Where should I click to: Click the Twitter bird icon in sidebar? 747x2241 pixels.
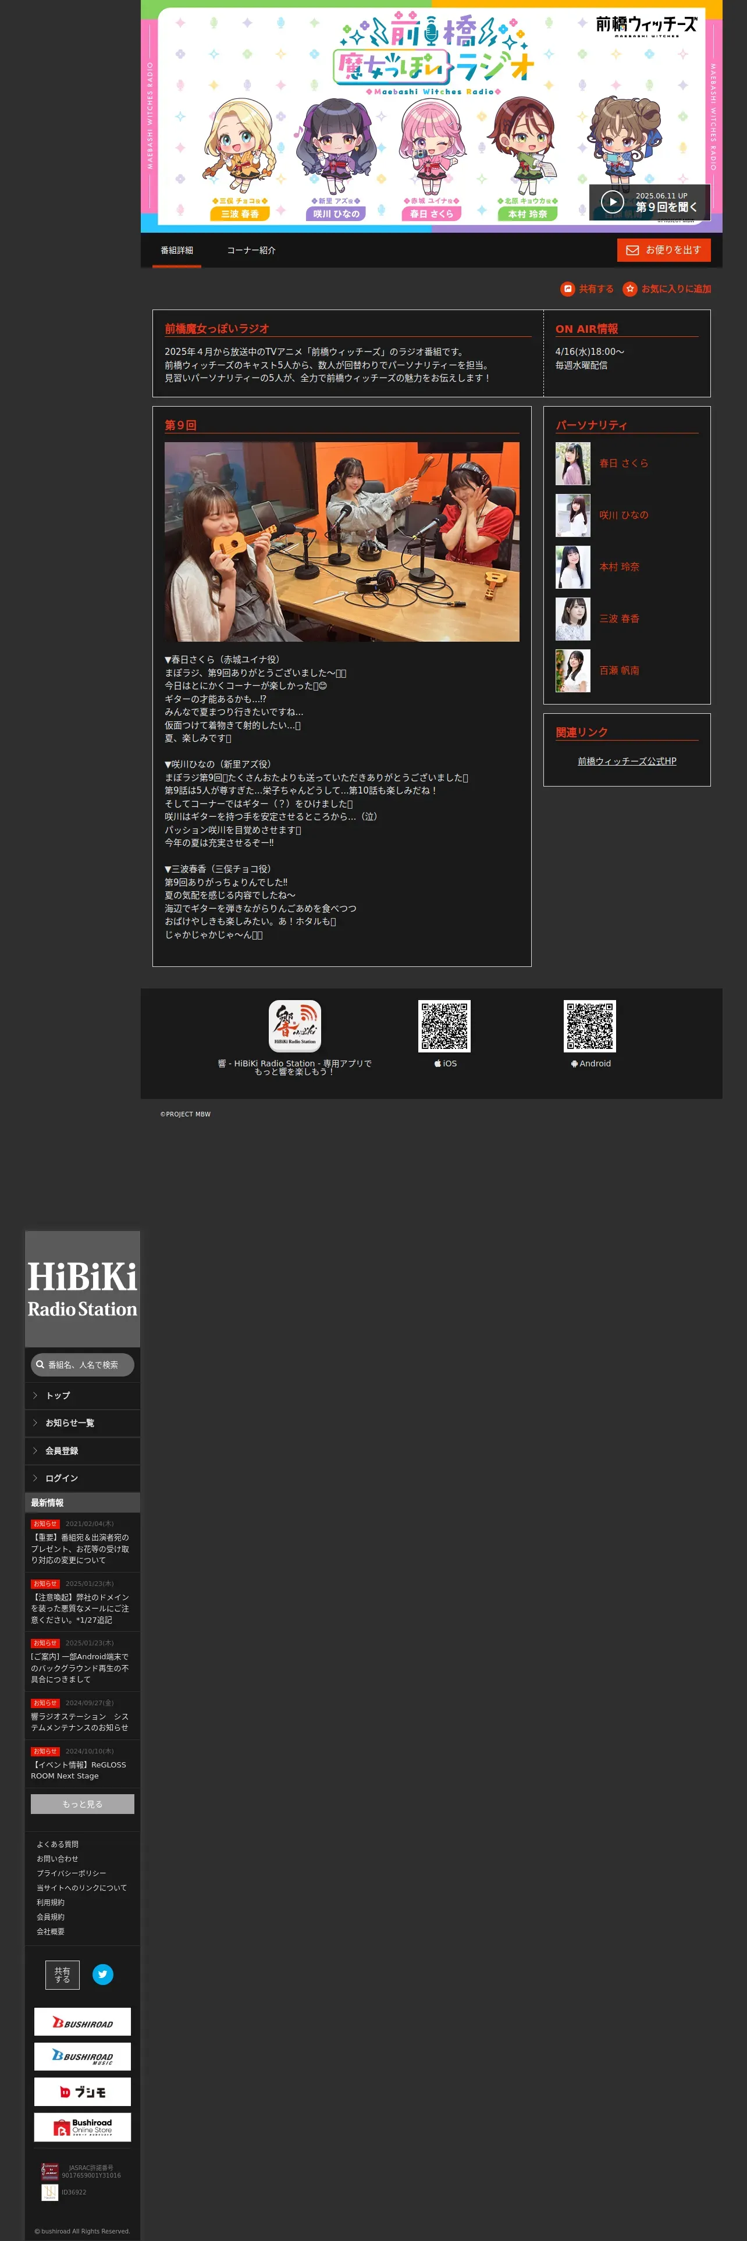coord(102,1974)
